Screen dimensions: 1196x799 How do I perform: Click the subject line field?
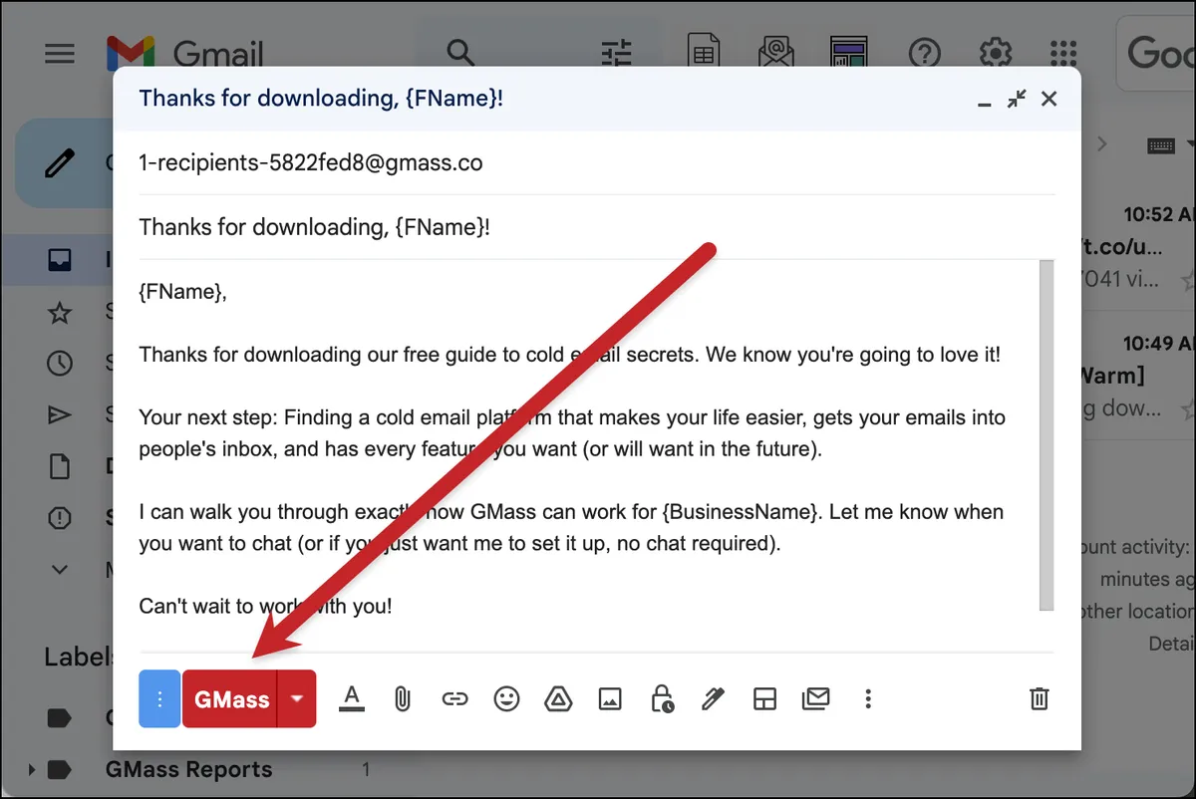(596, 227)
